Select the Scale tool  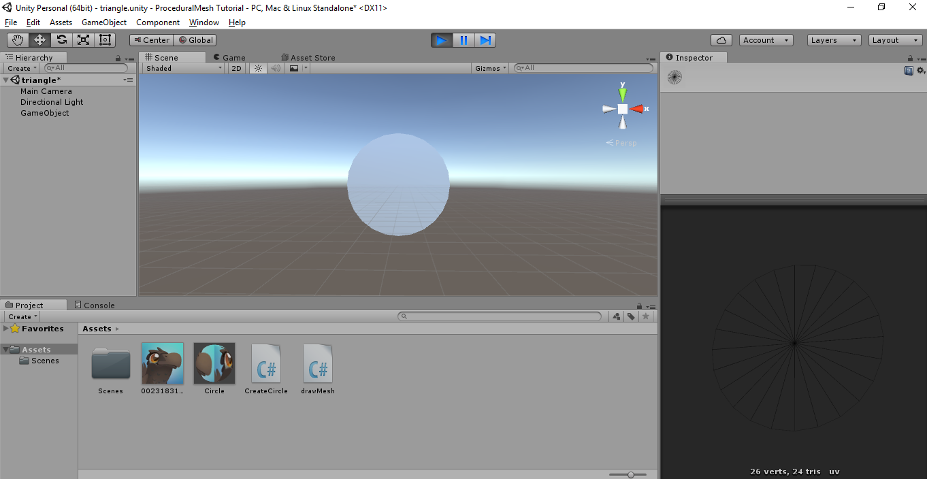click(83, 40)
